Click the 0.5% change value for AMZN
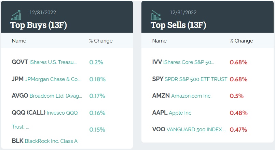 [x=236, y=96]
